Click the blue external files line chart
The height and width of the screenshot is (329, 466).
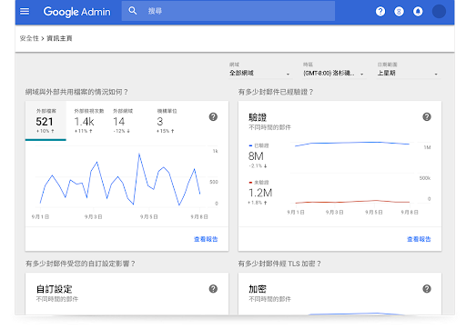(x=120, y=179)
